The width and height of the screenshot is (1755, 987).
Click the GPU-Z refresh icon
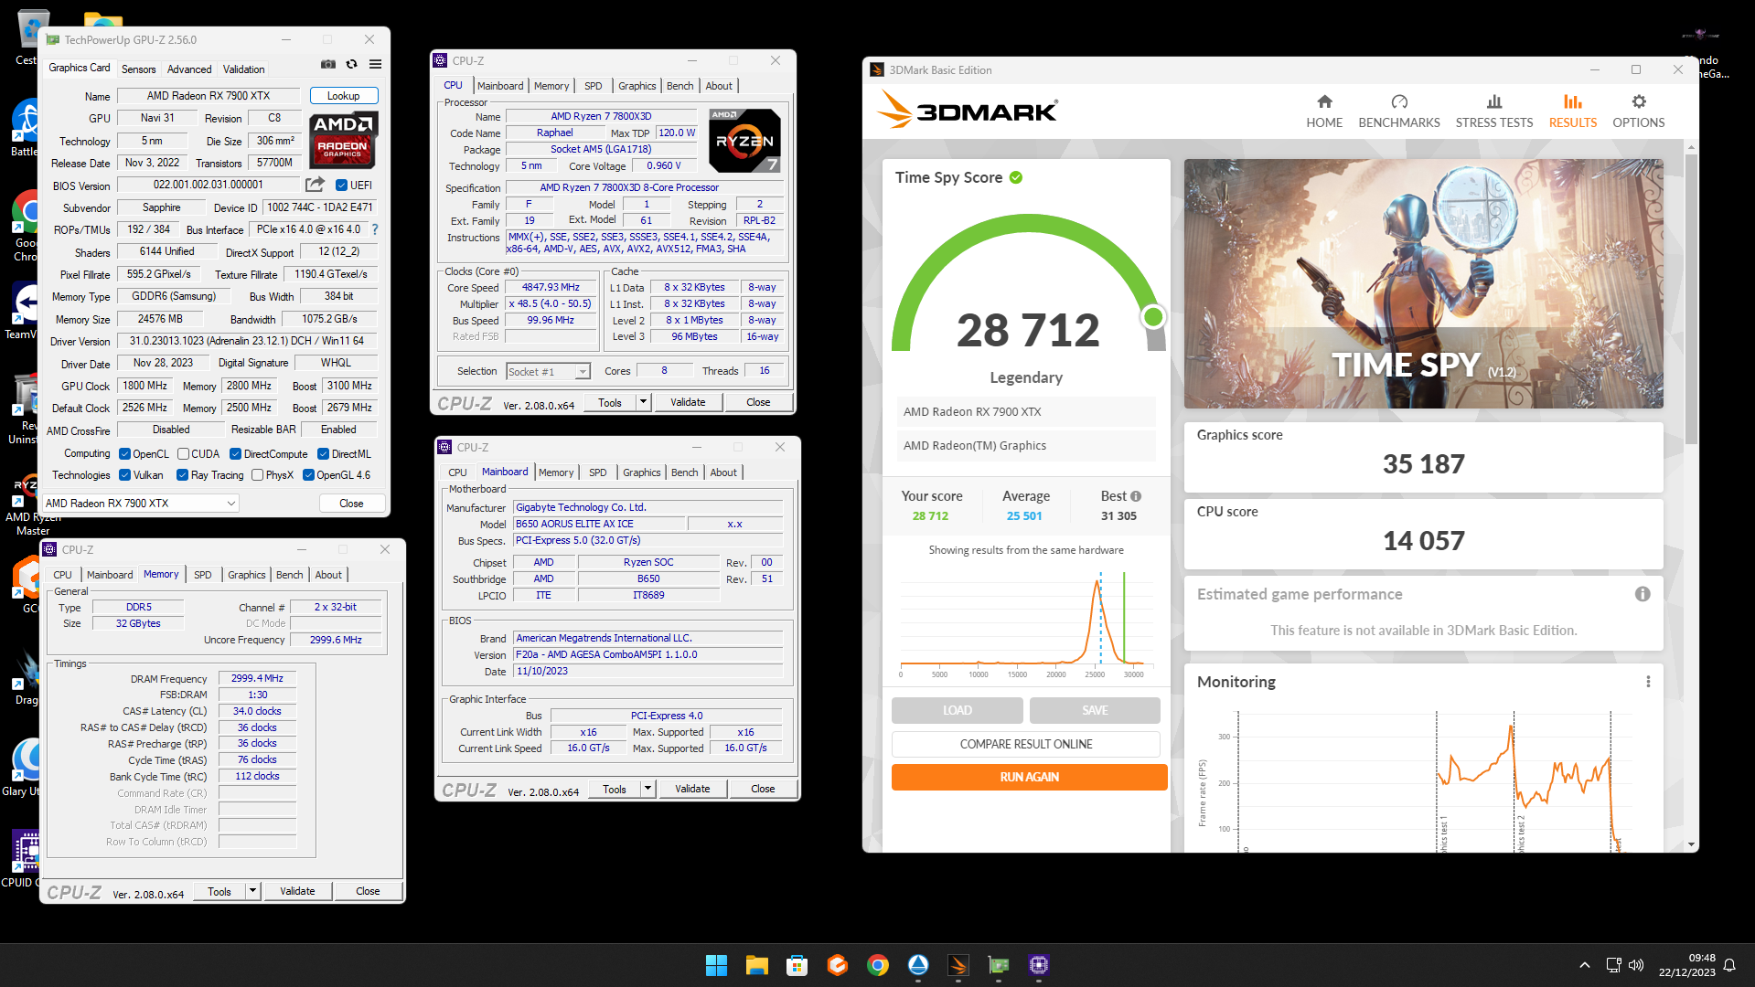[351, 65]
